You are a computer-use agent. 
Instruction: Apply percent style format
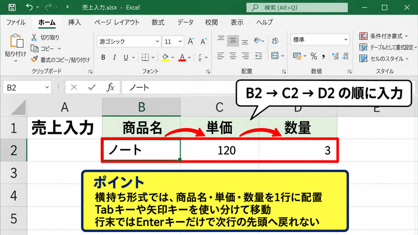pyautogui.click(x=314, y=56)
